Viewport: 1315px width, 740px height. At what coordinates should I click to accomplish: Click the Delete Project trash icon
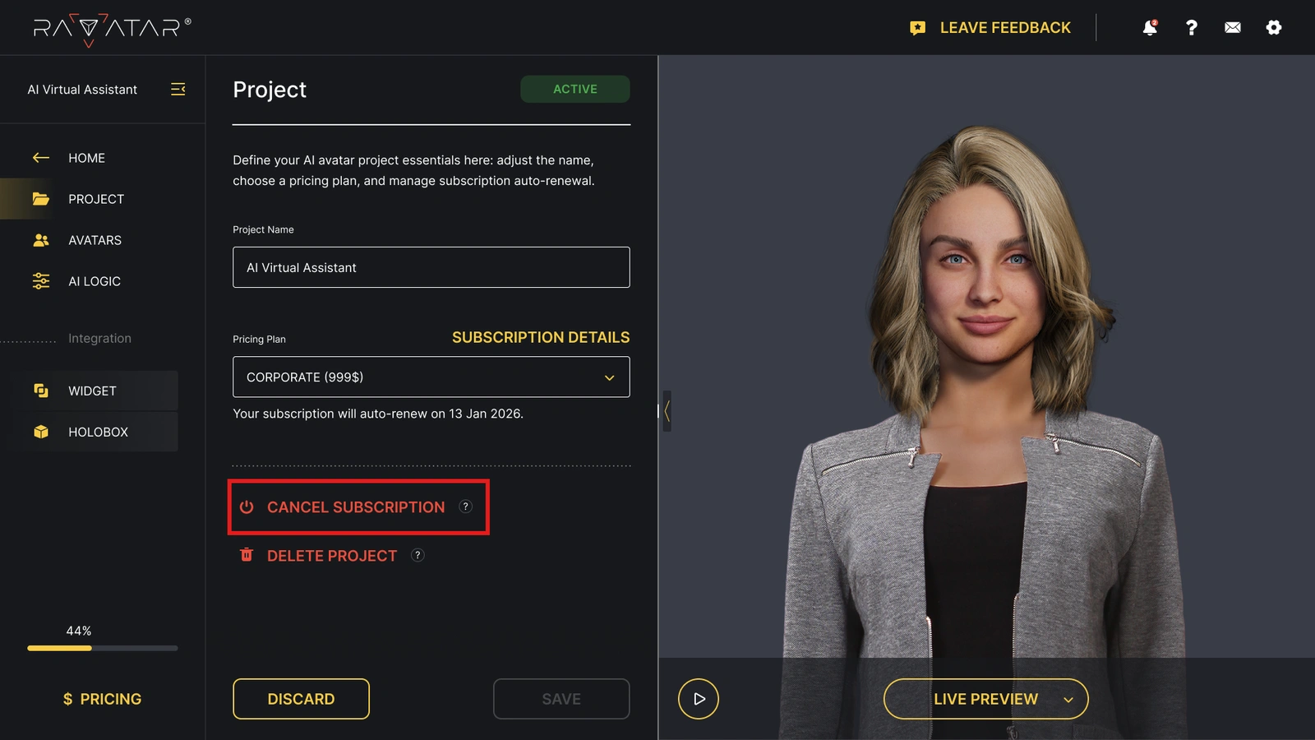pos(246,556)
